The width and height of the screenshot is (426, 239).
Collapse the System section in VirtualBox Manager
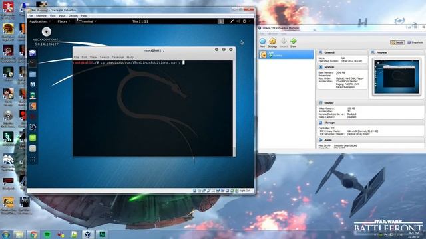coord(329,67)
